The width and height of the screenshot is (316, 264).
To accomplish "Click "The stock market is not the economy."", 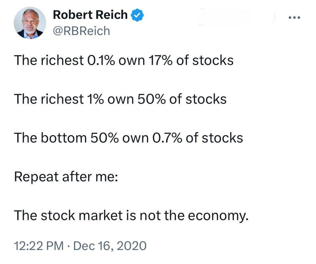I will pos(131,216).
